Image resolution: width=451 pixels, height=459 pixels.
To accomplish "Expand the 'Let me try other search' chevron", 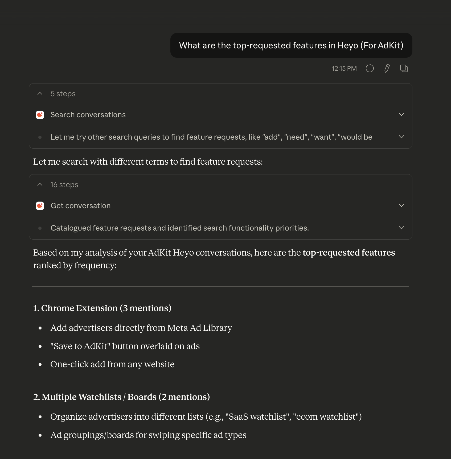I will [401, 137].
